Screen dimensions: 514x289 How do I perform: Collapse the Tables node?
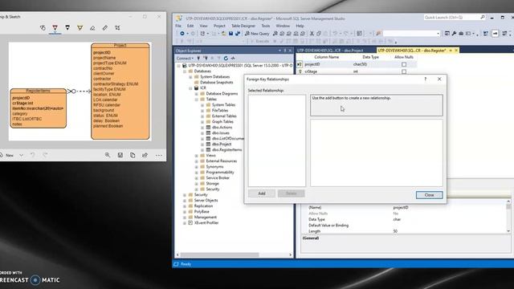(196, 100)
